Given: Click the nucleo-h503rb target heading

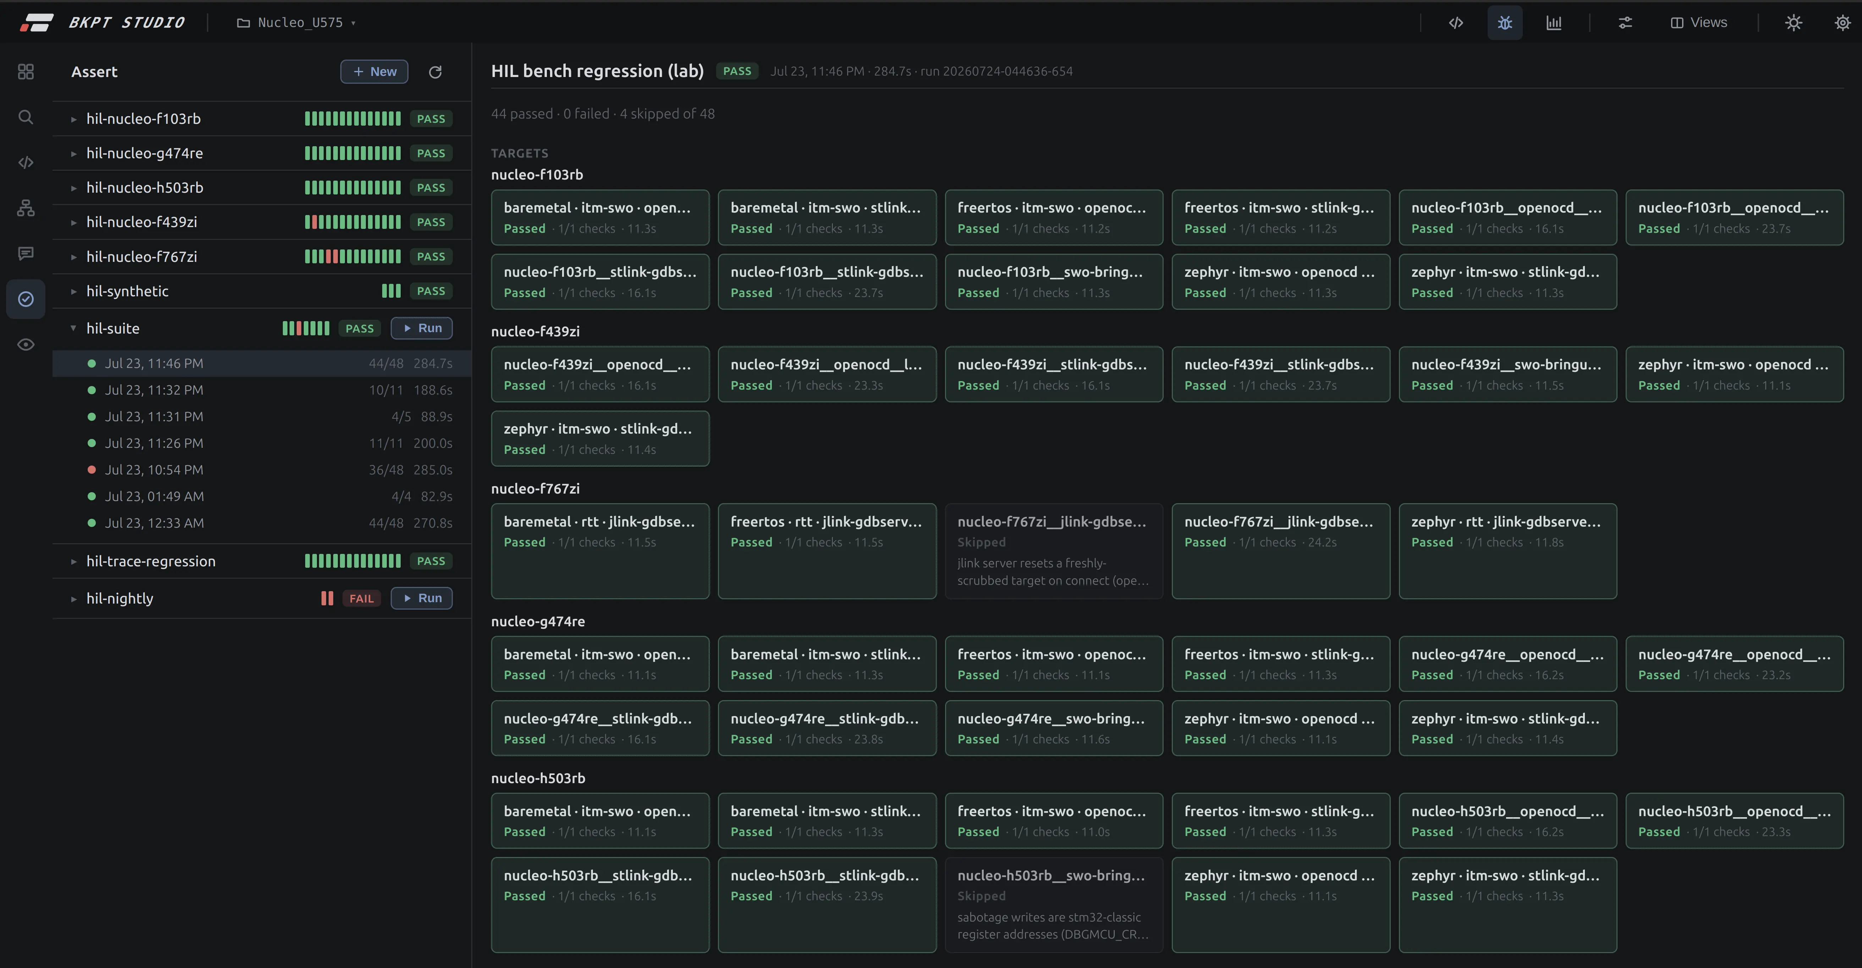Looking at the screenshot, I should point(538,779).
